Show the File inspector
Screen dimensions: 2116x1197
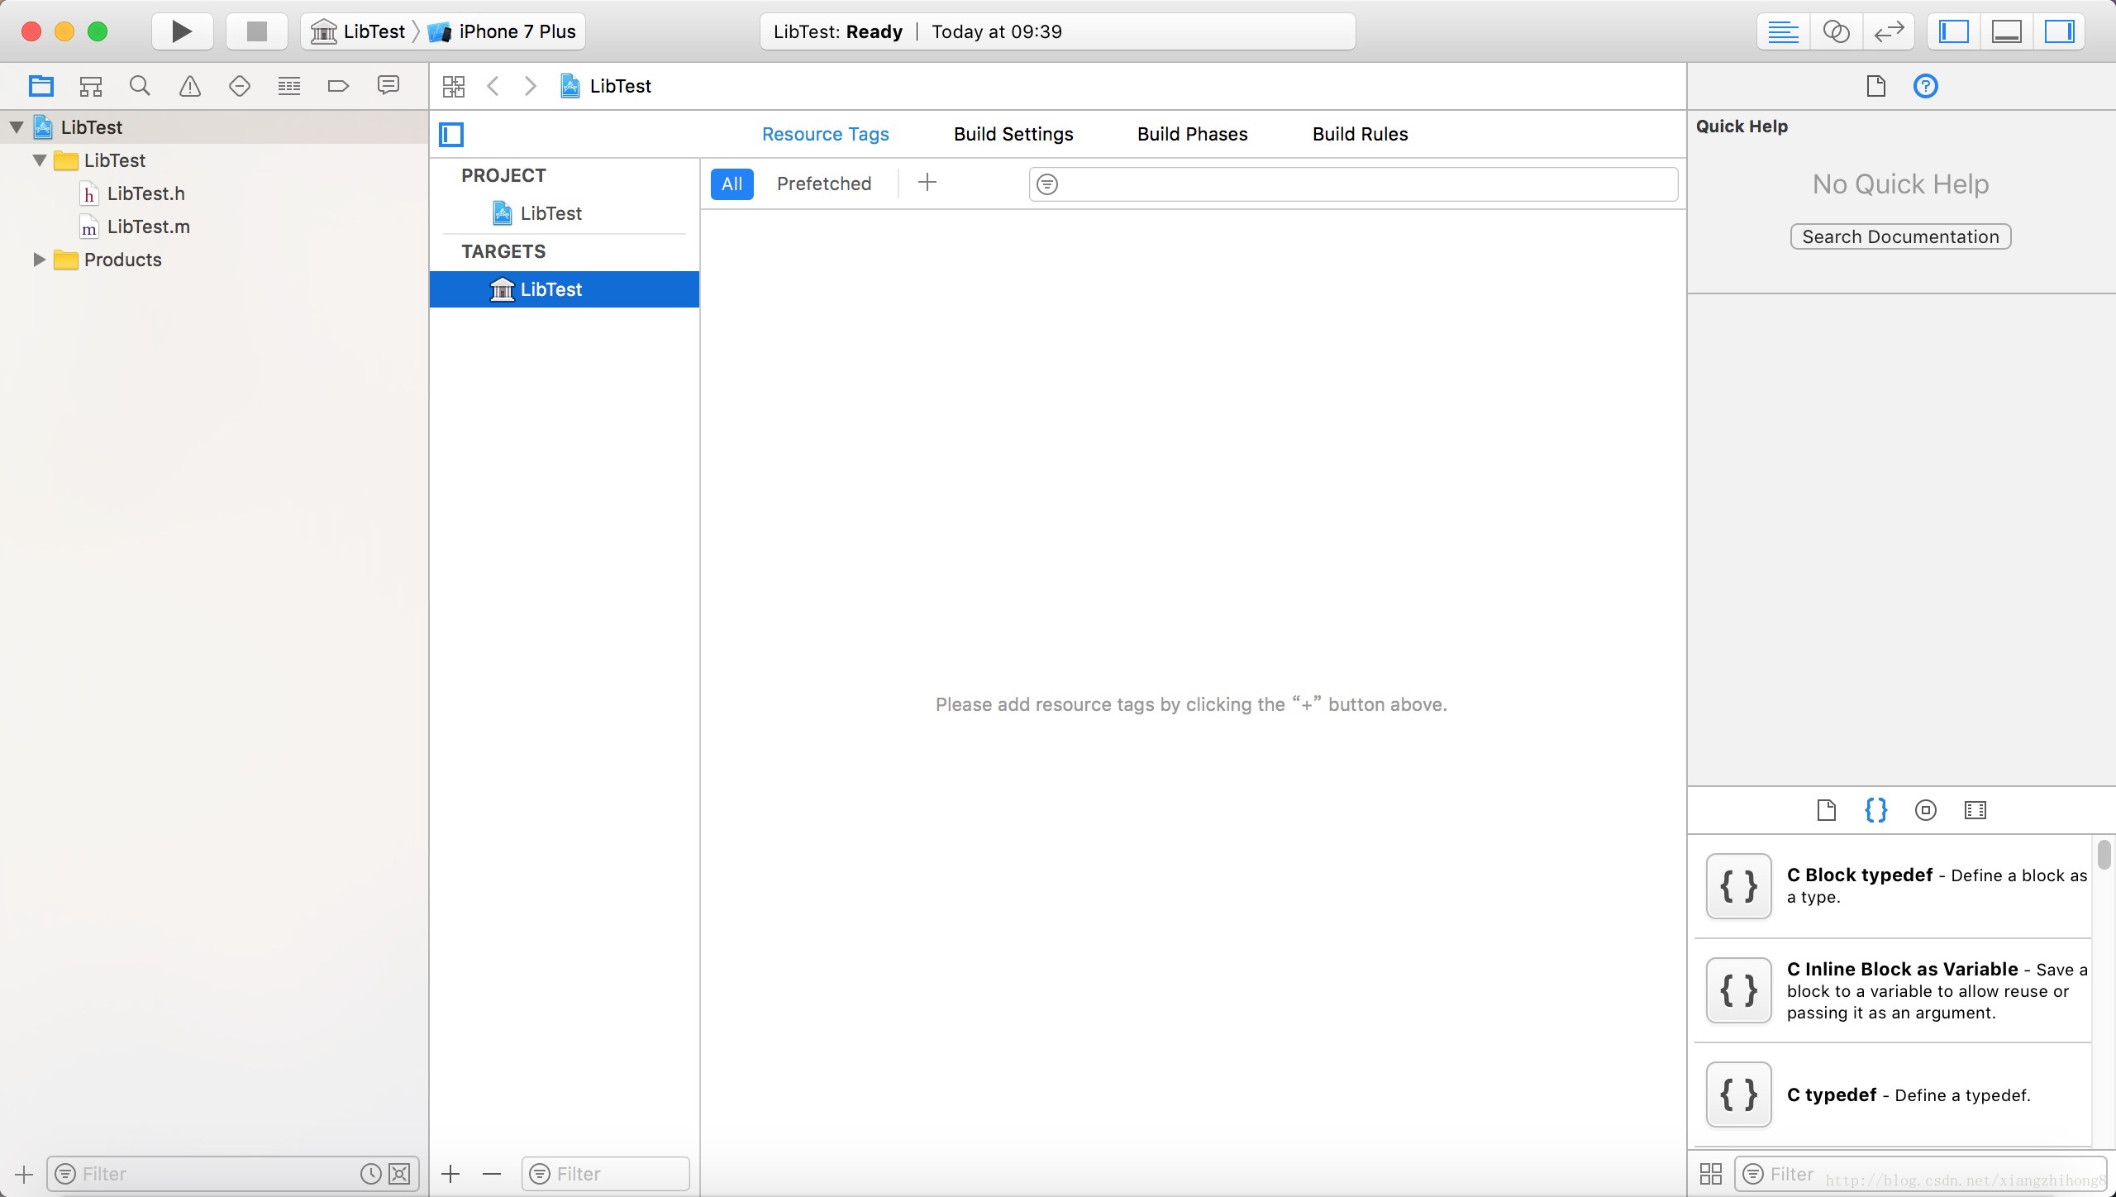pyautogui.click(x=1876, y=86)
